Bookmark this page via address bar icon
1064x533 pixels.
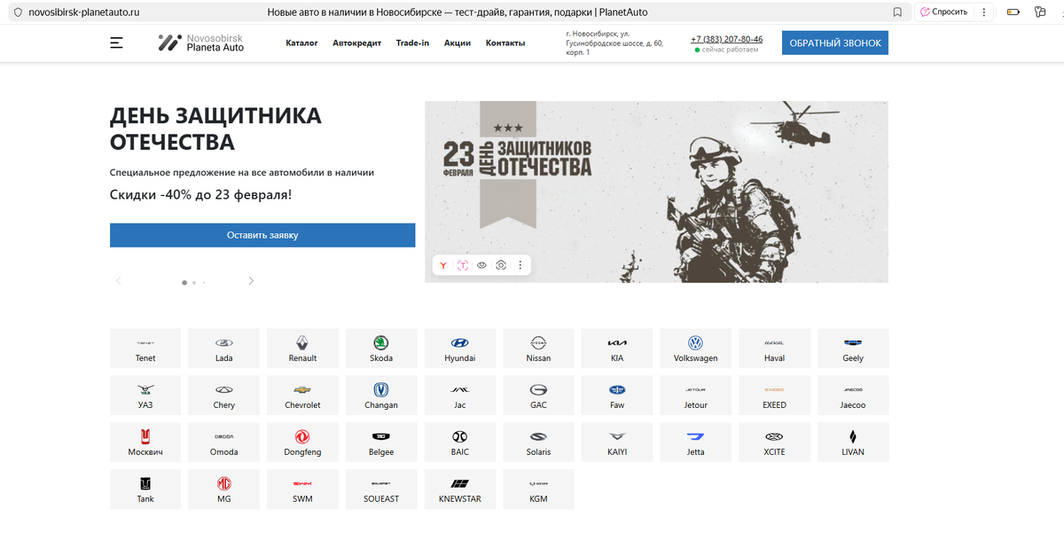[897, 12]
